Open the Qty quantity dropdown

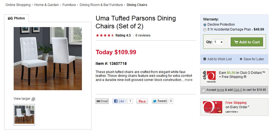(218, 42)
